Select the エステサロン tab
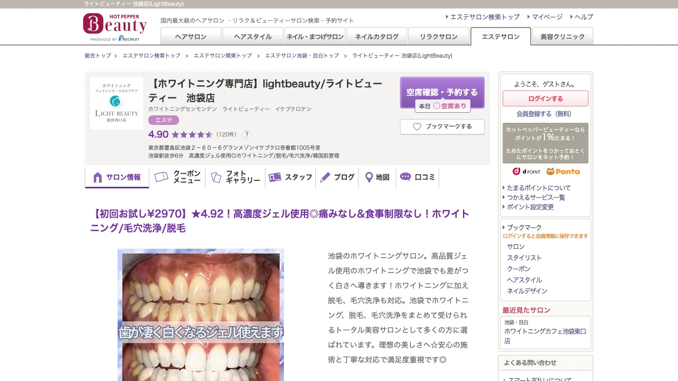This screenshot has width=678, height=381. [501, 37]
